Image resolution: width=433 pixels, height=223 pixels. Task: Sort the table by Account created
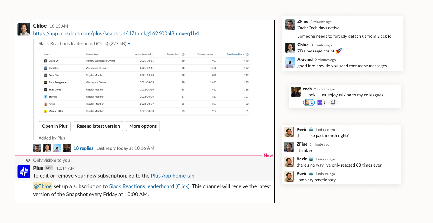click(144, 54)
